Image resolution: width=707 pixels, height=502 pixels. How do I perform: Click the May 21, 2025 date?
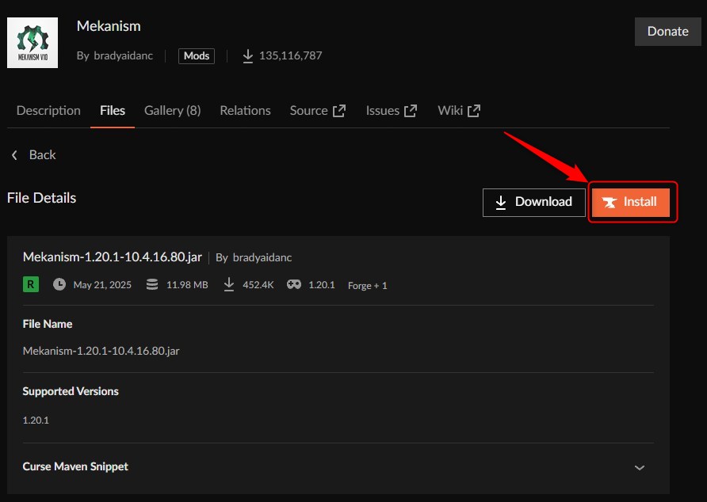(x=102, y=285)
